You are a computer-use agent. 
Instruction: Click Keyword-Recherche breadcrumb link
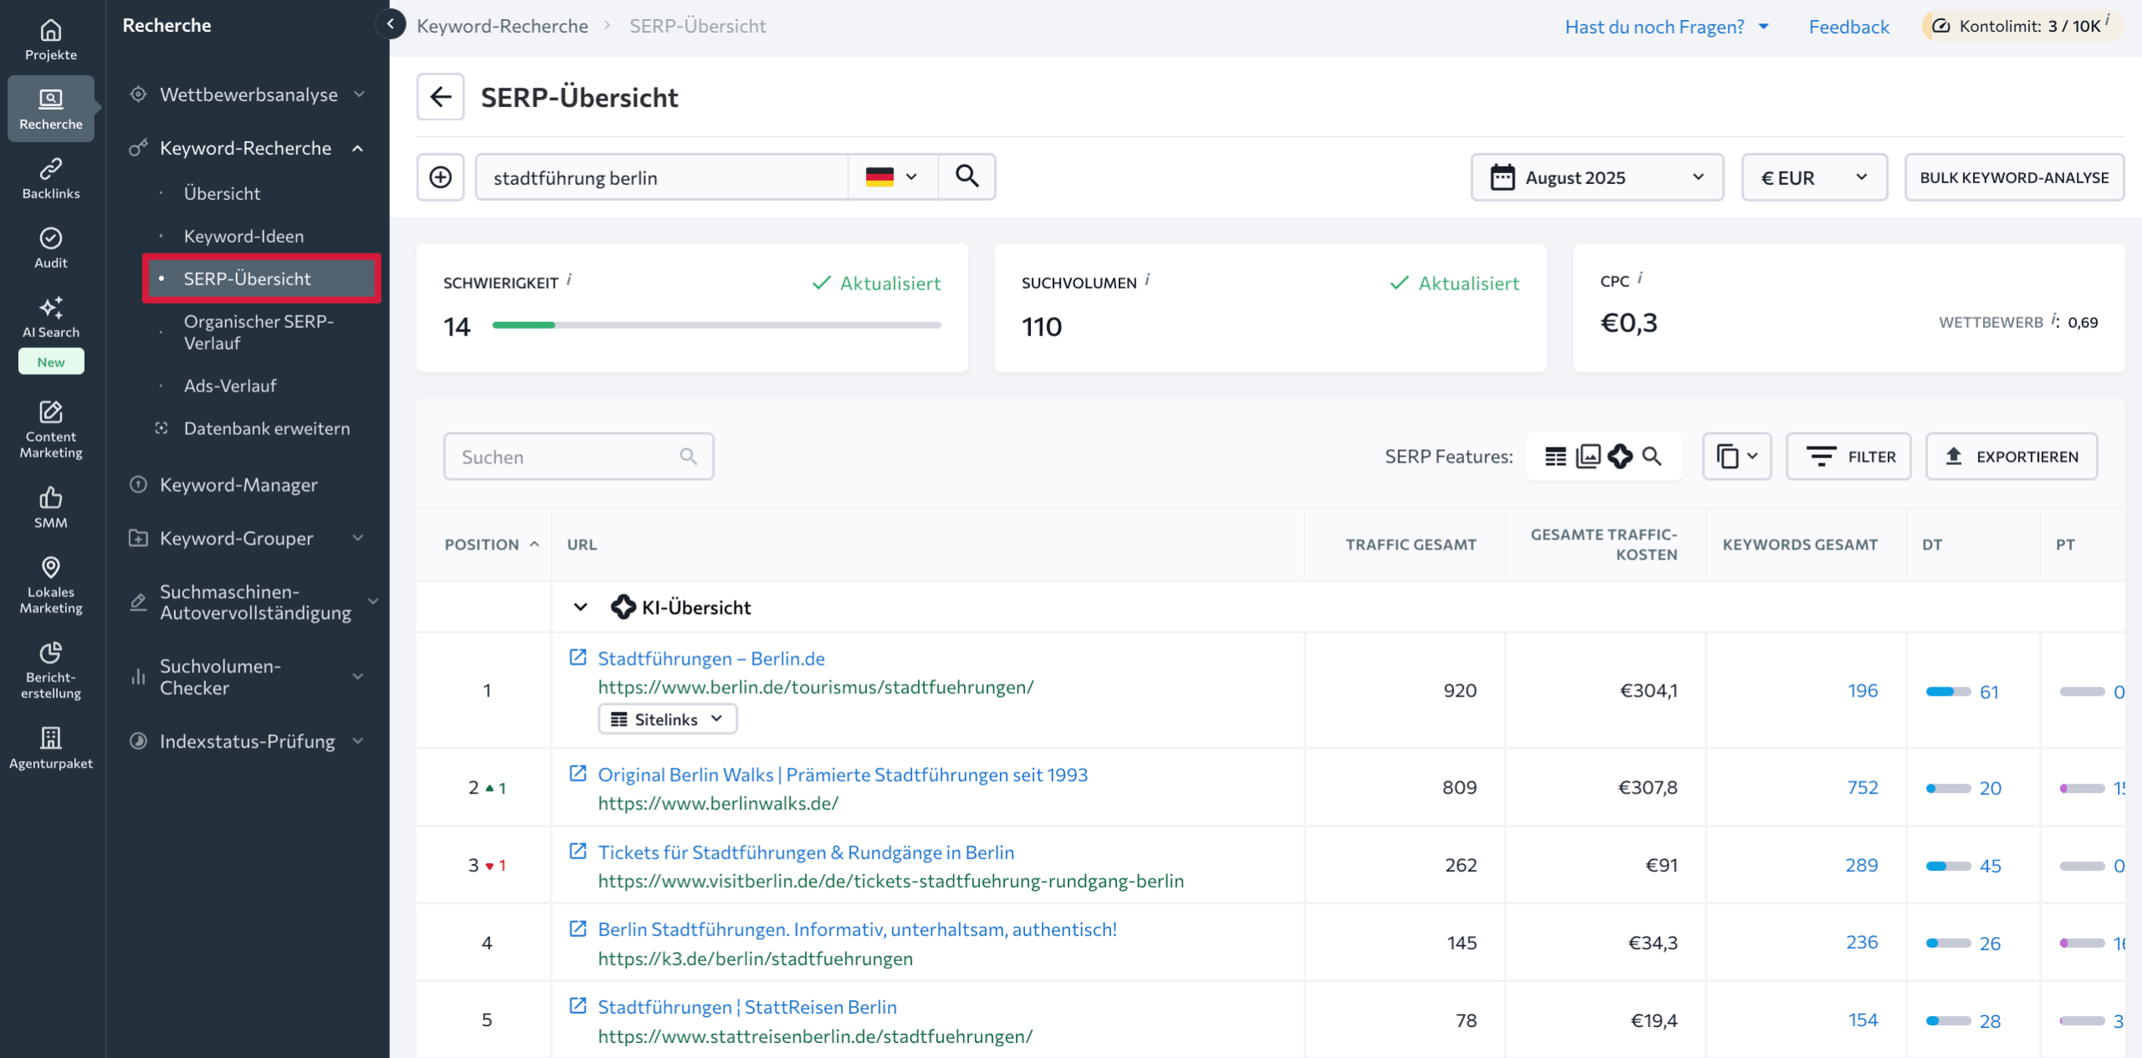point(502,26)
